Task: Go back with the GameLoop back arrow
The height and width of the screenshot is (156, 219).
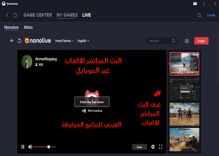Action: click(x=8, y=15)
